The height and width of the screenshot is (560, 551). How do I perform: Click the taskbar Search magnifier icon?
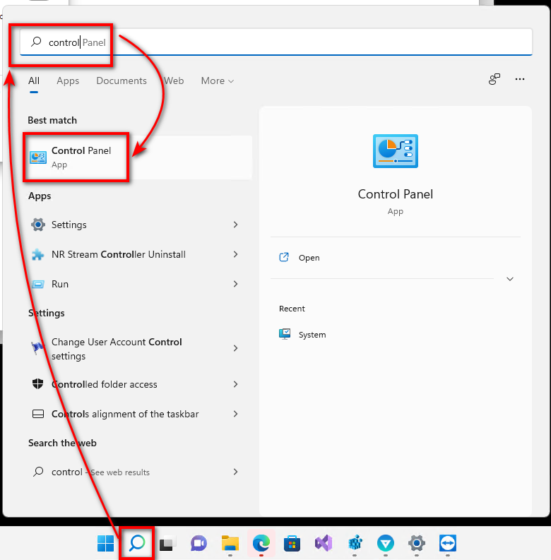tap(137, 543)
